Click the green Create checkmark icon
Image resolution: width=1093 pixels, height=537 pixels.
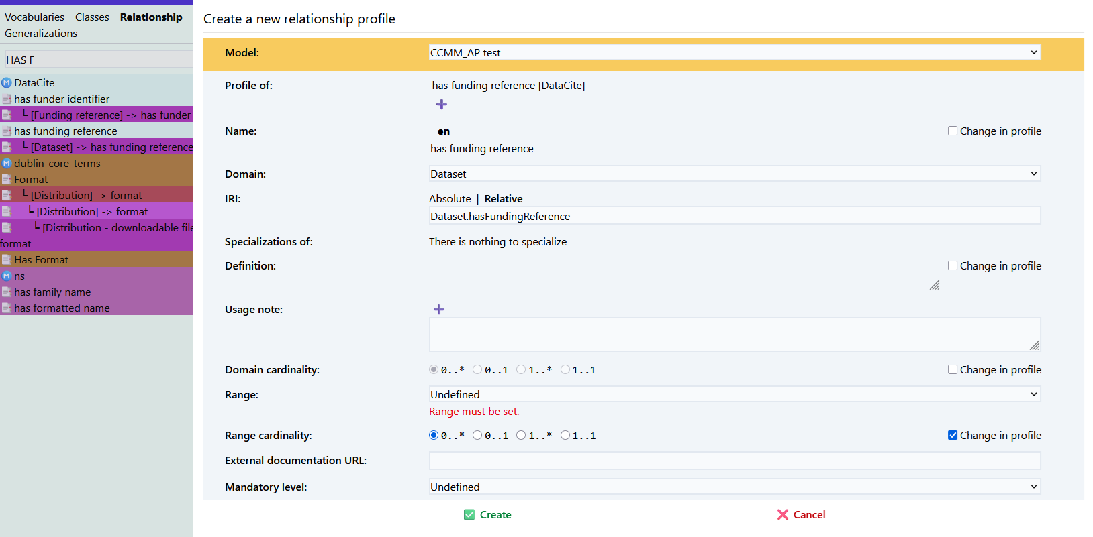469,515
